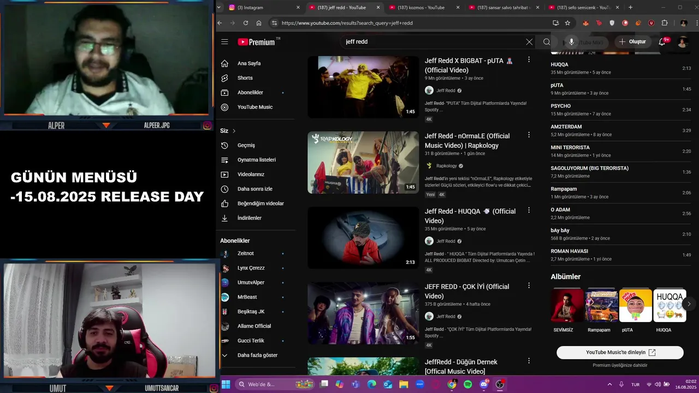
Task: Open more options for HUQQA video
Action: tap(529, 210)
